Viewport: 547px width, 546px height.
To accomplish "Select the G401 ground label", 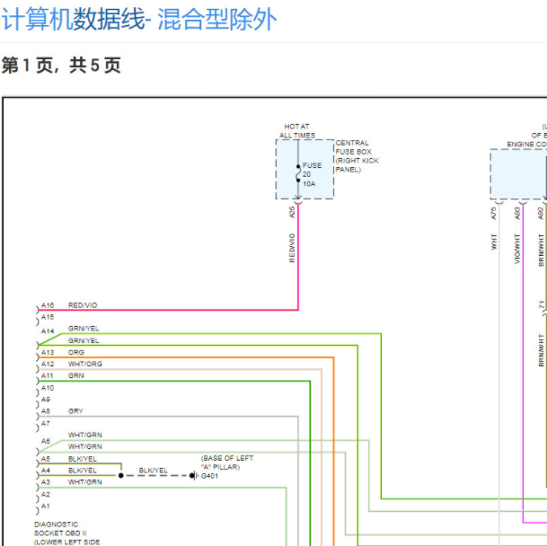I will point(209,476).
